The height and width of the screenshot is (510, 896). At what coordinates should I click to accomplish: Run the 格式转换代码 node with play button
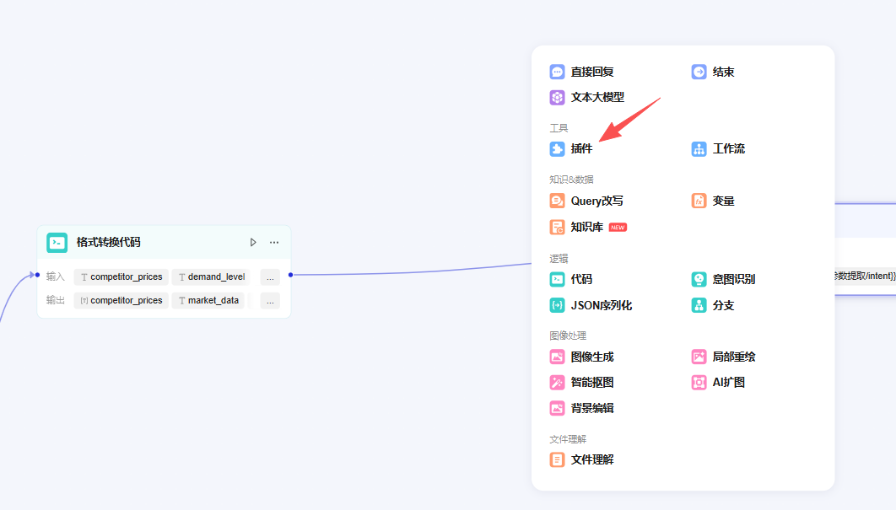coord(253,243)
